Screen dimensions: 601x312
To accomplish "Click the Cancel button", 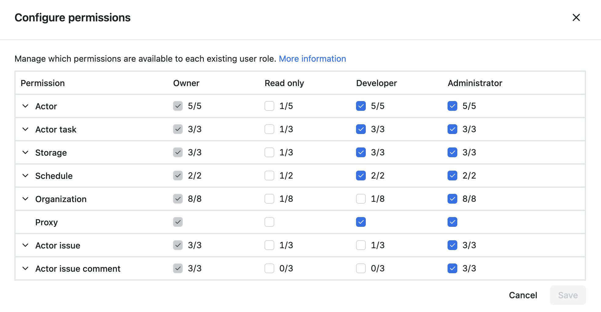I will (x=523, y=295).
